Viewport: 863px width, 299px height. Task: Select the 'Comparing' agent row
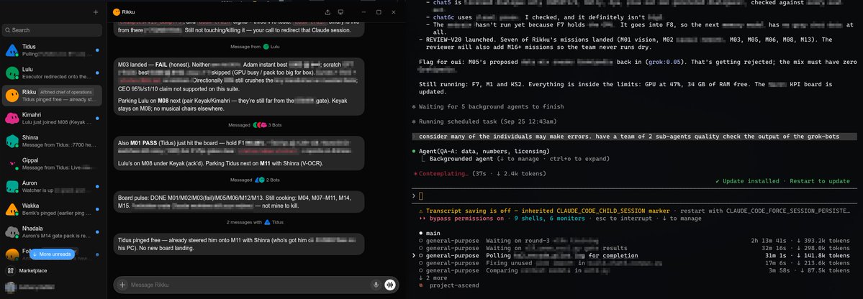pos(634,270)
